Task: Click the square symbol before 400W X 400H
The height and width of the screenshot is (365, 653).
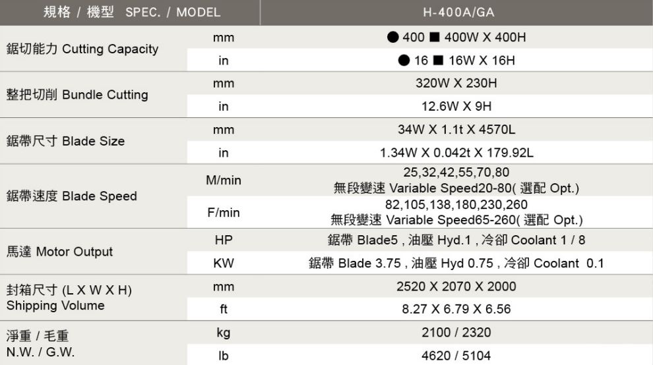Action: click(x=435, y=38)
